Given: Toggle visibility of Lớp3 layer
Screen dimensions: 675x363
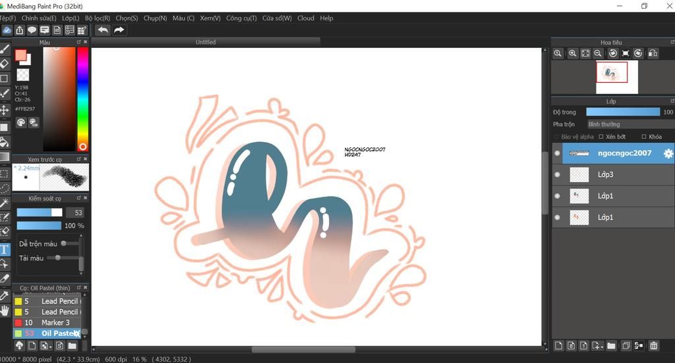Looking at the screenshot, I should click(557, 174).
